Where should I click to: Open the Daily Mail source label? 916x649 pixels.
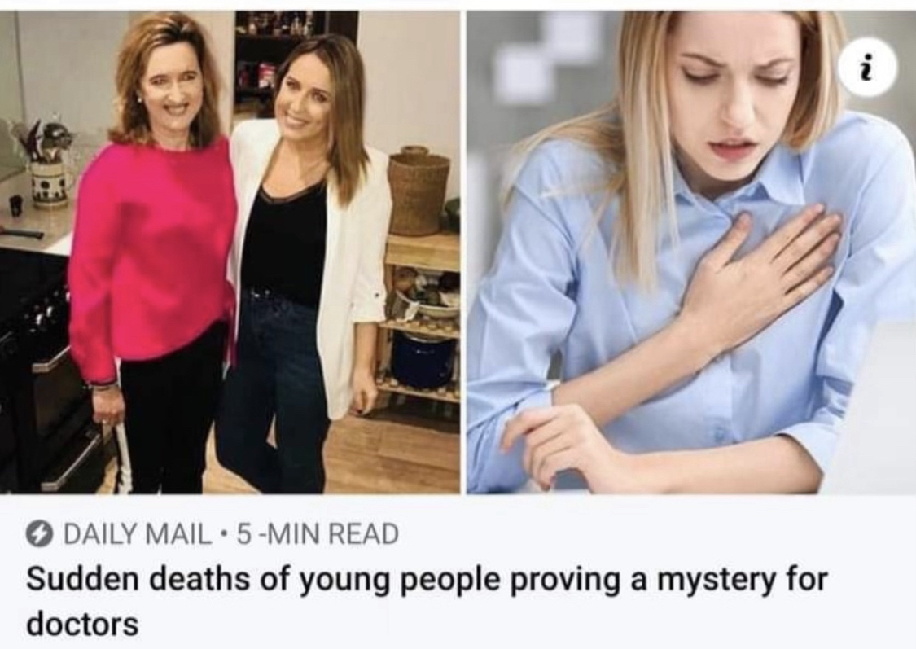coord(137,534)
